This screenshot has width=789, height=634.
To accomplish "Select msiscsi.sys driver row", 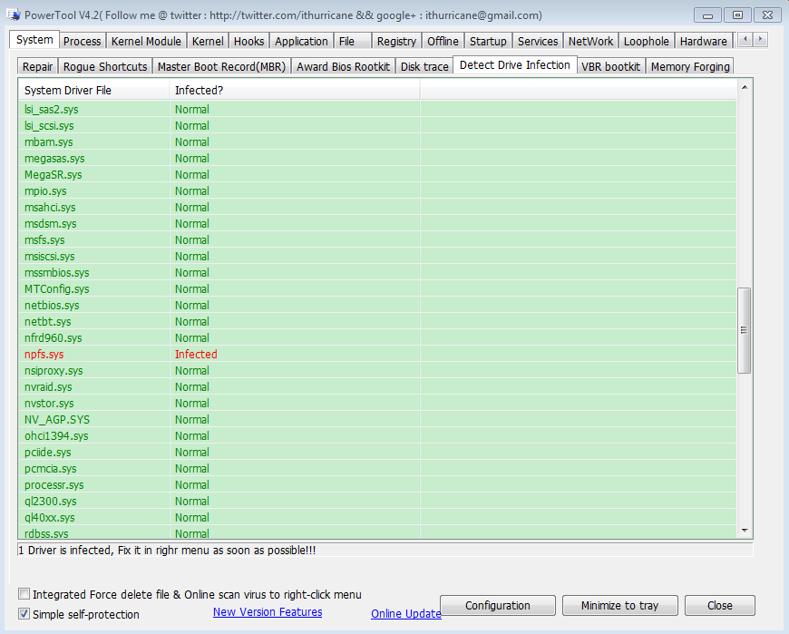I will pos(377,256).
